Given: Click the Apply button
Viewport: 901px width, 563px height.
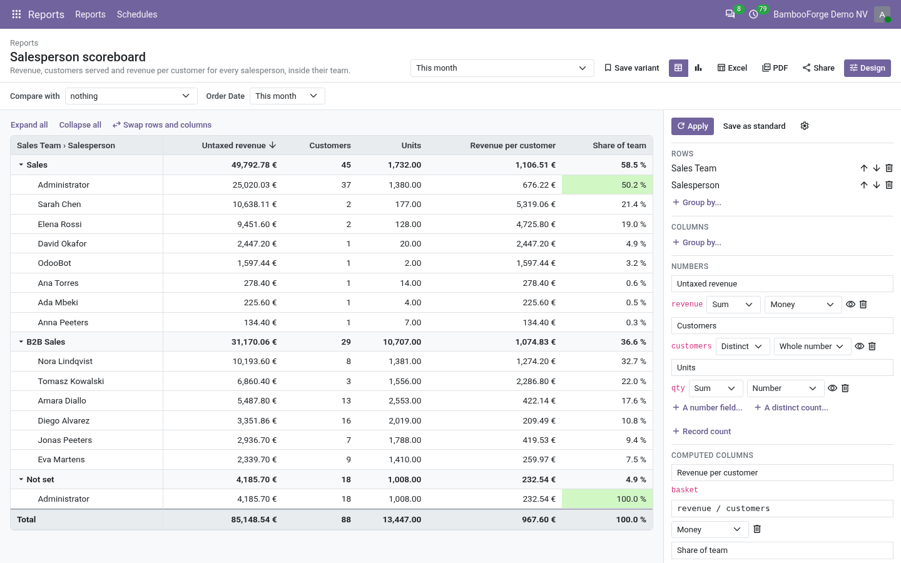Looking at the screenshot, I should click(693, 126).
